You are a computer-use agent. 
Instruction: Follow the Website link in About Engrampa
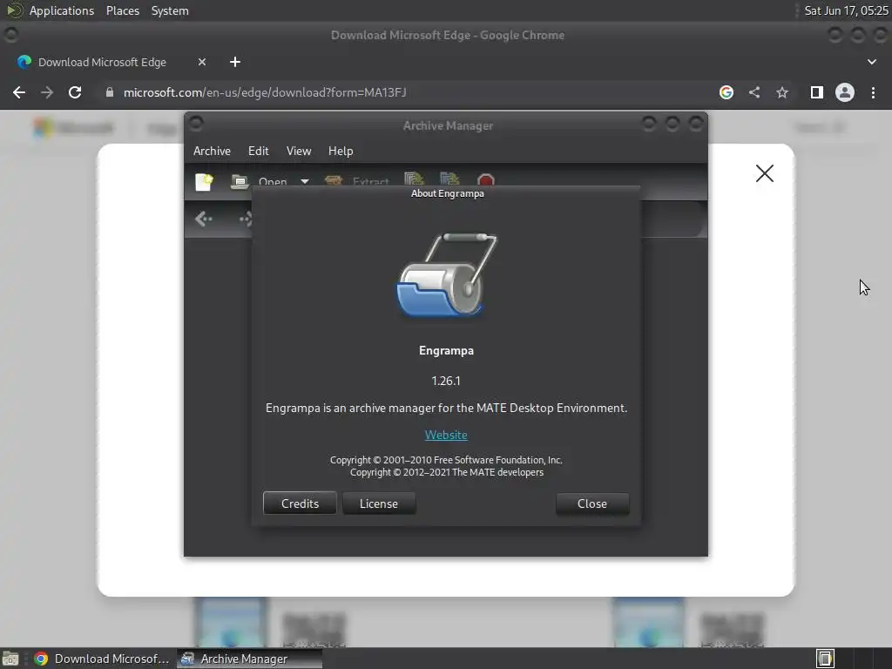446,435
